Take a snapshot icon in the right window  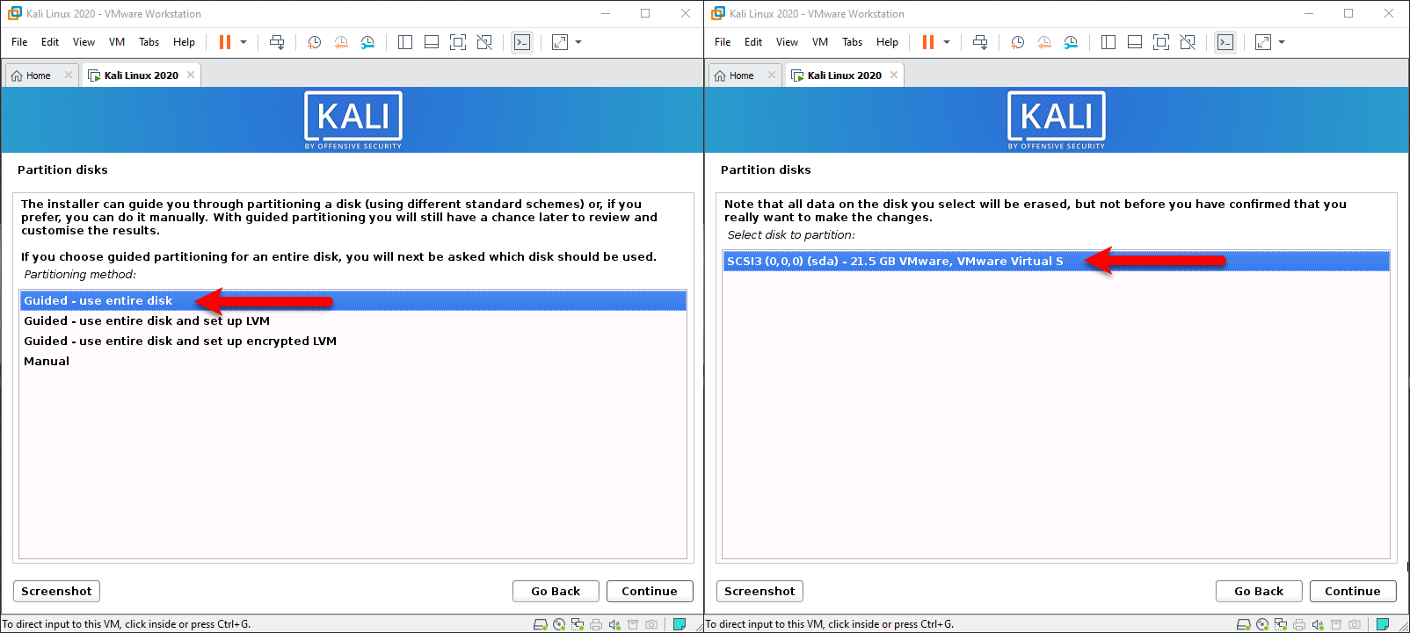1017,42
